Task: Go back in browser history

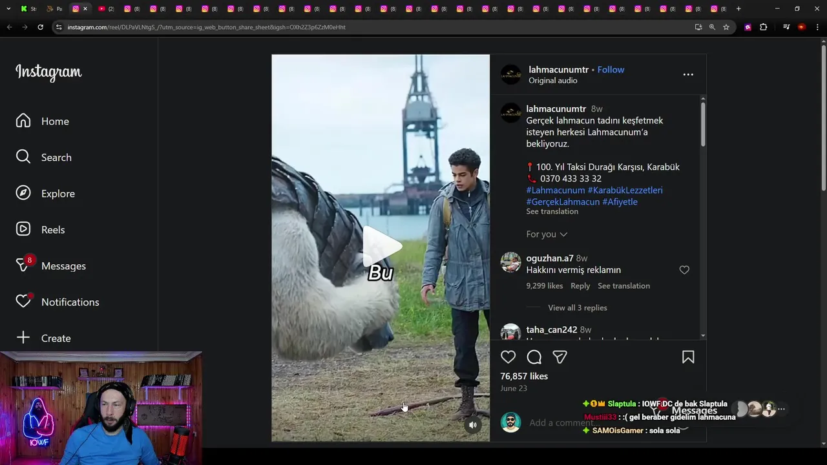Action: pyautogui.click(x=9, y=27)
